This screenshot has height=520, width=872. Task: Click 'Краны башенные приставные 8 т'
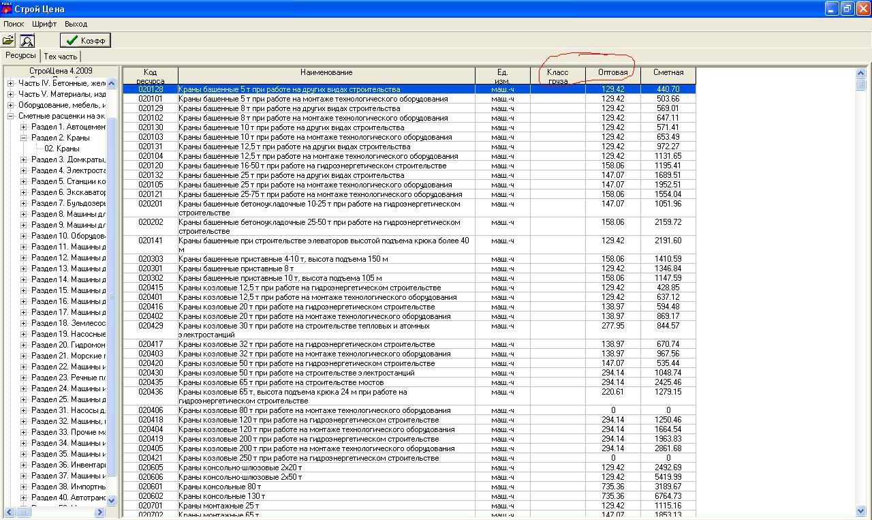tap(236, 269)
